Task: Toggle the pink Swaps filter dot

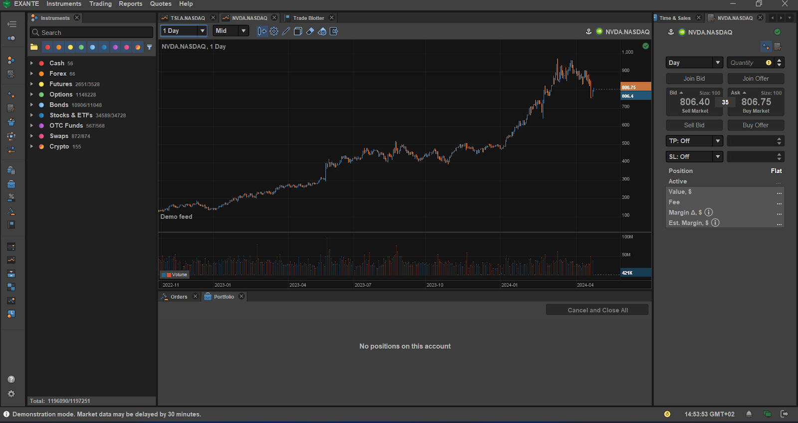Action: [x=127, y=47]
